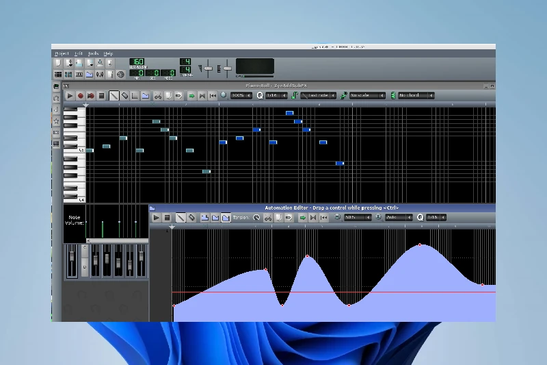Image resolution: width=547 pixels, height=365 pixels.
Task: Stop playback in the Piano-Roll
Action: [x=101, y=96]
